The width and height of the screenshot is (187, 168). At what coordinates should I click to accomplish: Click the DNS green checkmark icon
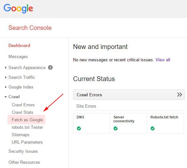tap(79, 128)
